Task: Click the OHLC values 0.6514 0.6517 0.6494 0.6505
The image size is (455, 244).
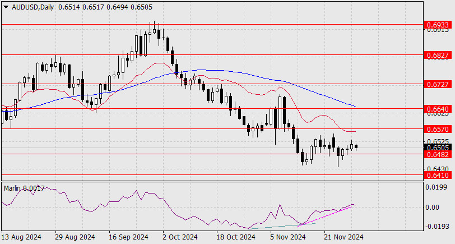Action: (105, 7)
